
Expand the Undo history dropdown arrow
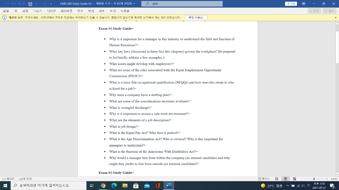point(40,4)
